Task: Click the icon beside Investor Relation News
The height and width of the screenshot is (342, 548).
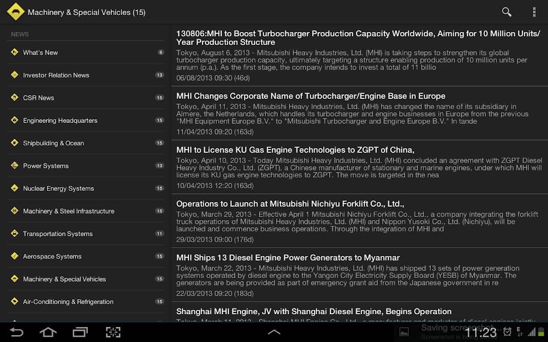Action: click(x=14, y=75)
